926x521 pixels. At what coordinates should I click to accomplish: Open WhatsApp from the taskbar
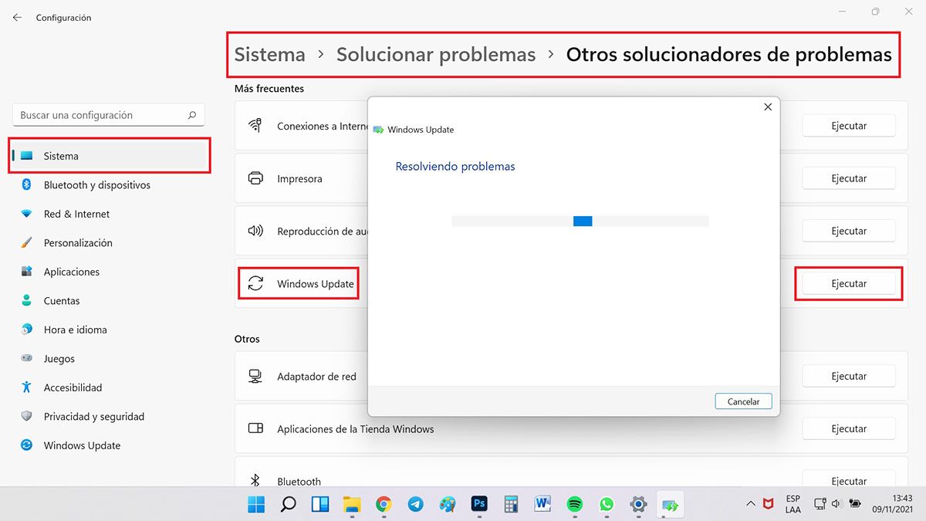coord(607,504)
